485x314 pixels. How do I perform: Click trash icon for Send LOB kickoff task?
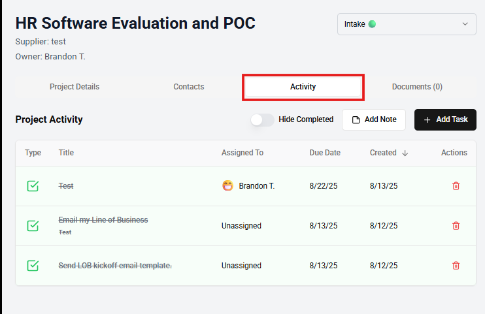click(x=456, y=266)
